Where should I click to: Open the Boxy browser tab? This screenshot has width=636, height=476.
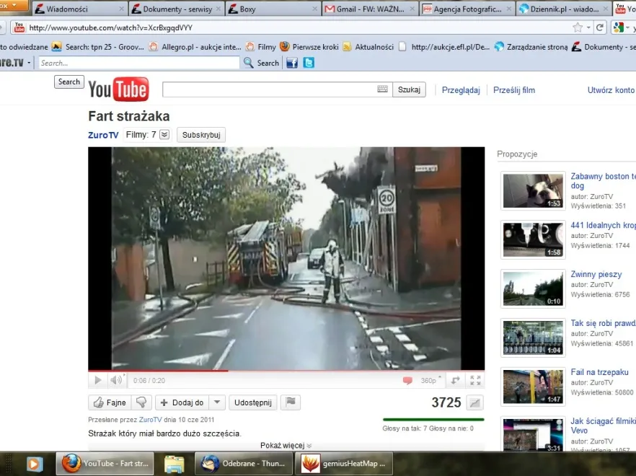[x=271, y=9]
